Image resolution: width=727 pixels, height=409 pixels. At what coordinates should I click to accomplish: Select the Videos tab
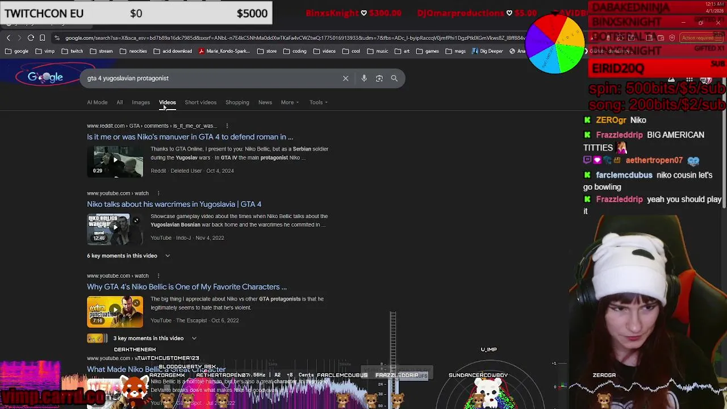pos(167,102)
